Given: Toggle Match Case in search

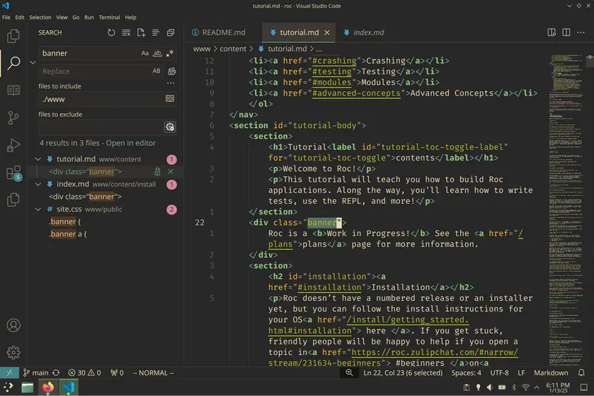Looking at the screenshot, I should pos(144,53).
